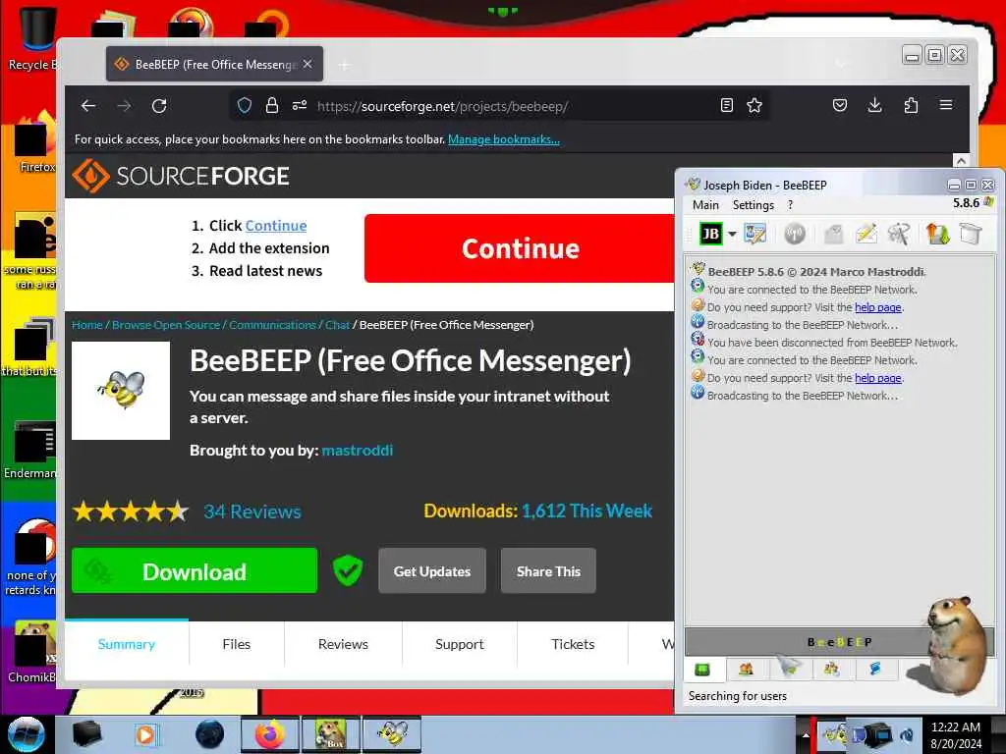Open the Firefox hamburger application menu
The width and height of the screenshot is (1006, 754).
tap(946, 106)
